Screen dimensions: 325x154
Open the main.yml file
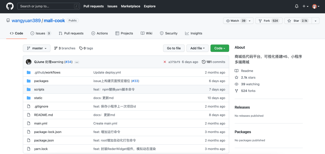pos(41,123)
